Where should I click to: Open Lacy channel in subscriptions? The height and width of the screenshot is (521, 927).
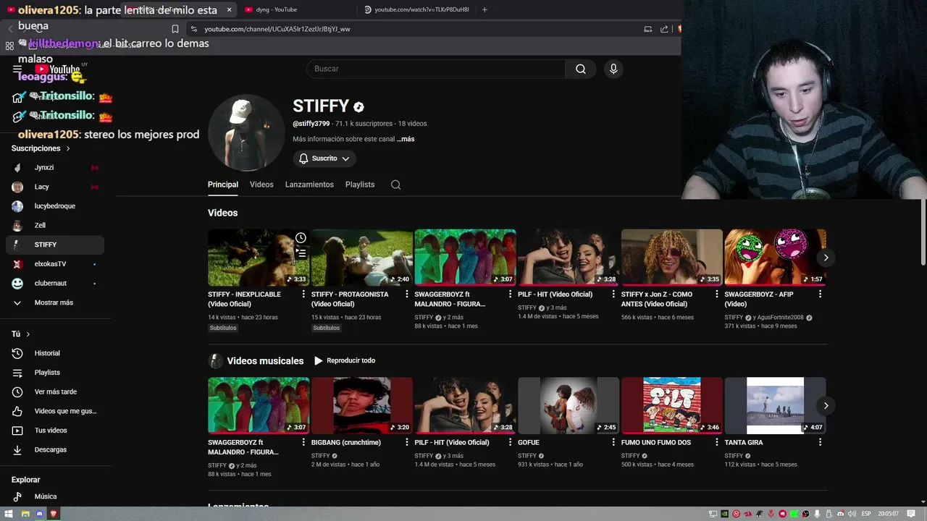pyautogui.click(x=55, y=187)
